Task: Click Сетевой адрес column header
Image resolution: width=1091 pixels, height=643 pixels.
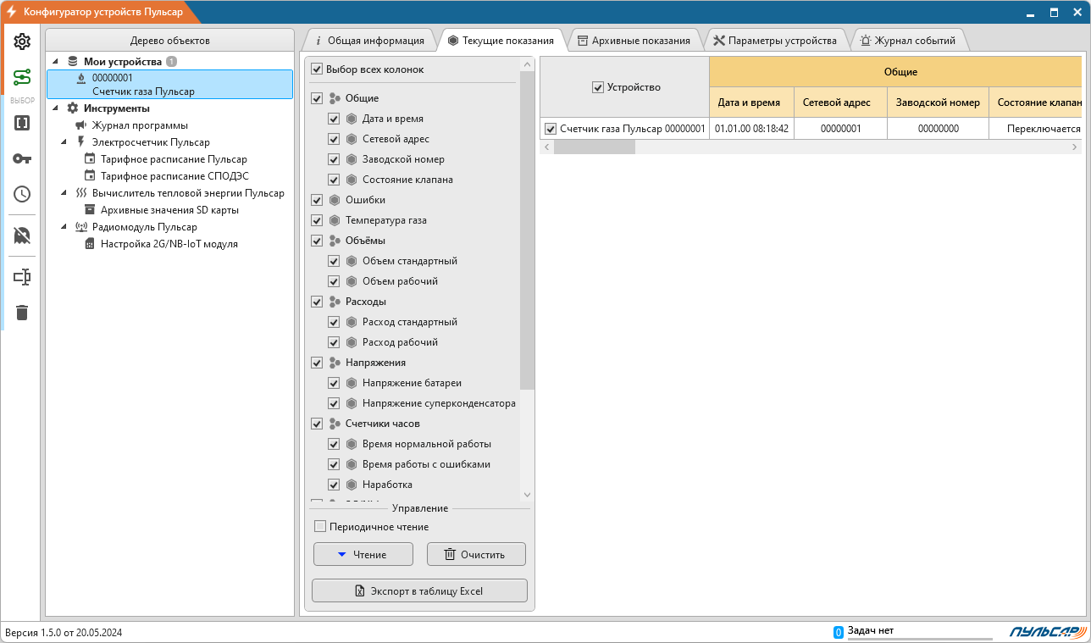Action: (840, 102)
